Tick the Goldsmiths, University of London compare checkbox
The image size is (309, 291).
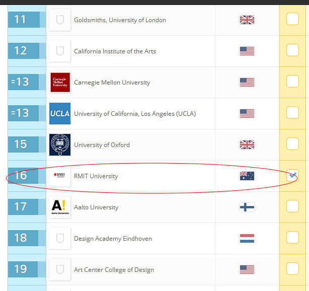pos(292,19)
